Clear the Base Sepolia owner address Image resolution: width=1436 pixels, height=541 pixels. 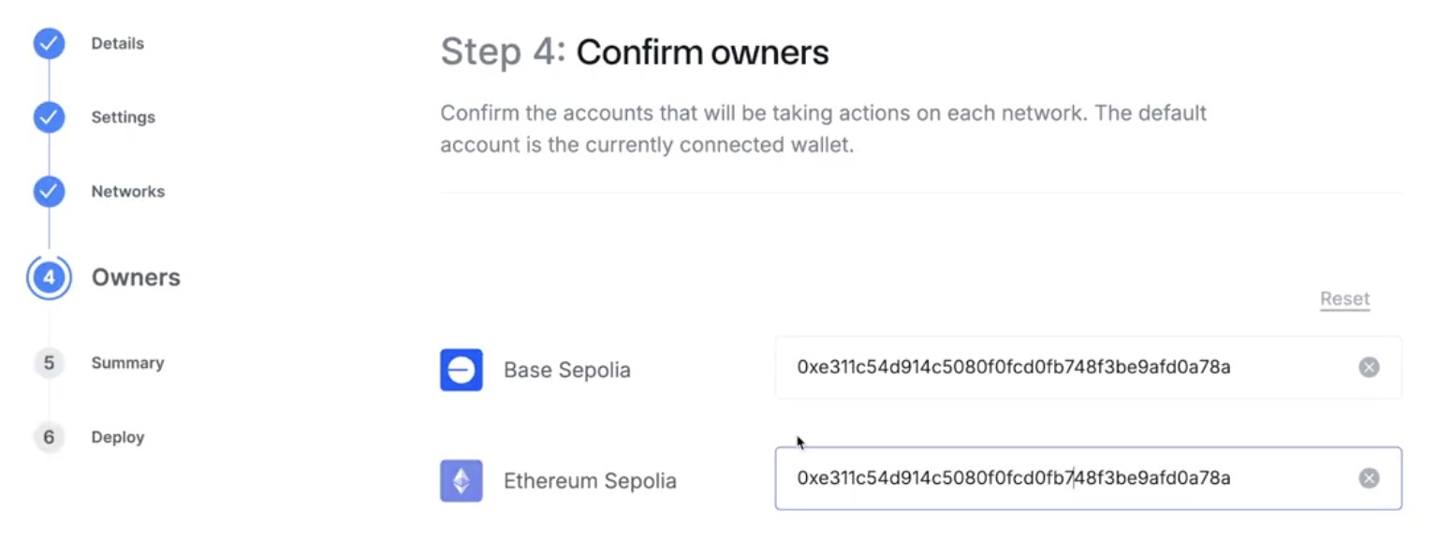tap(1368, 368)
